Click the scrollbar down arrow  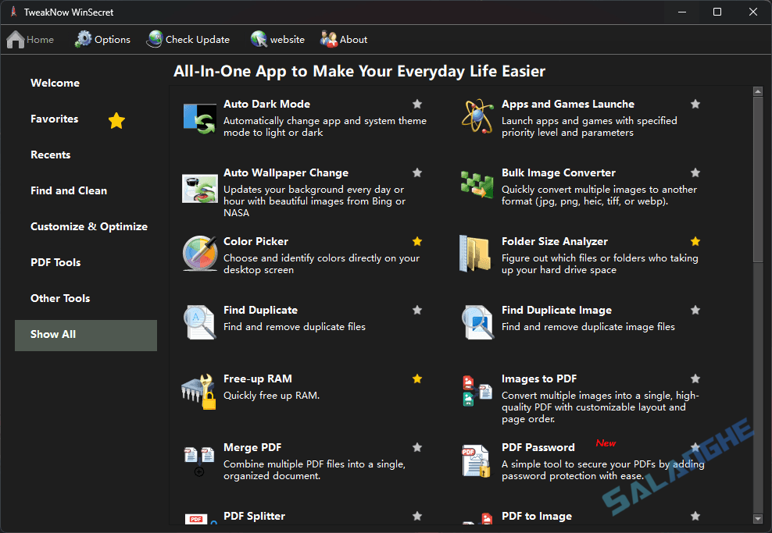(x=757, y=517)
